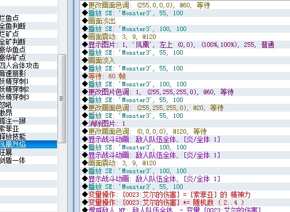Click the left list scrollbar thumb
The width and height of the screenshot is (290, 212).
pyautogui.click(x=61, y=99)
